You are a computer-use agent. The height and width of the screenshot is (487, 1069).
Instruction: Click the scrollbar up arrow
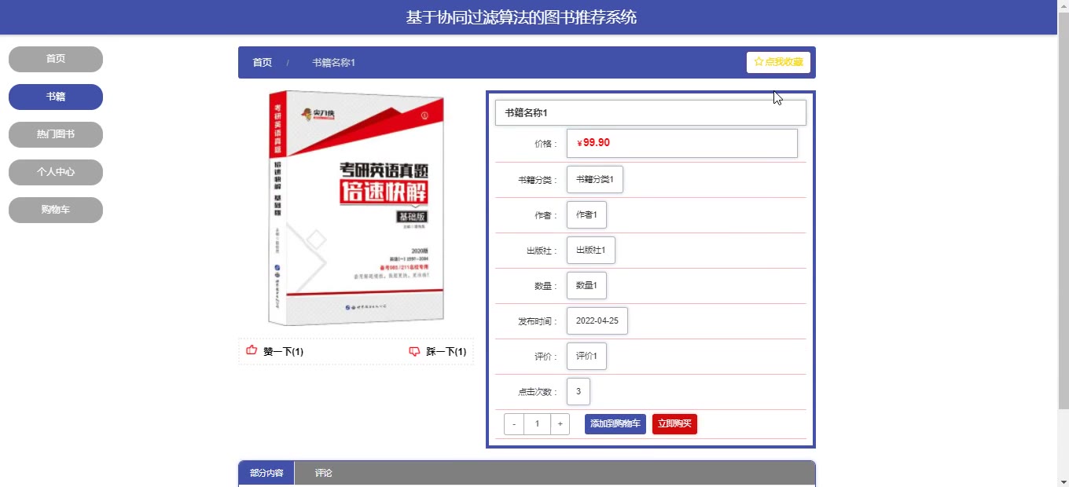click(1063, 6)
